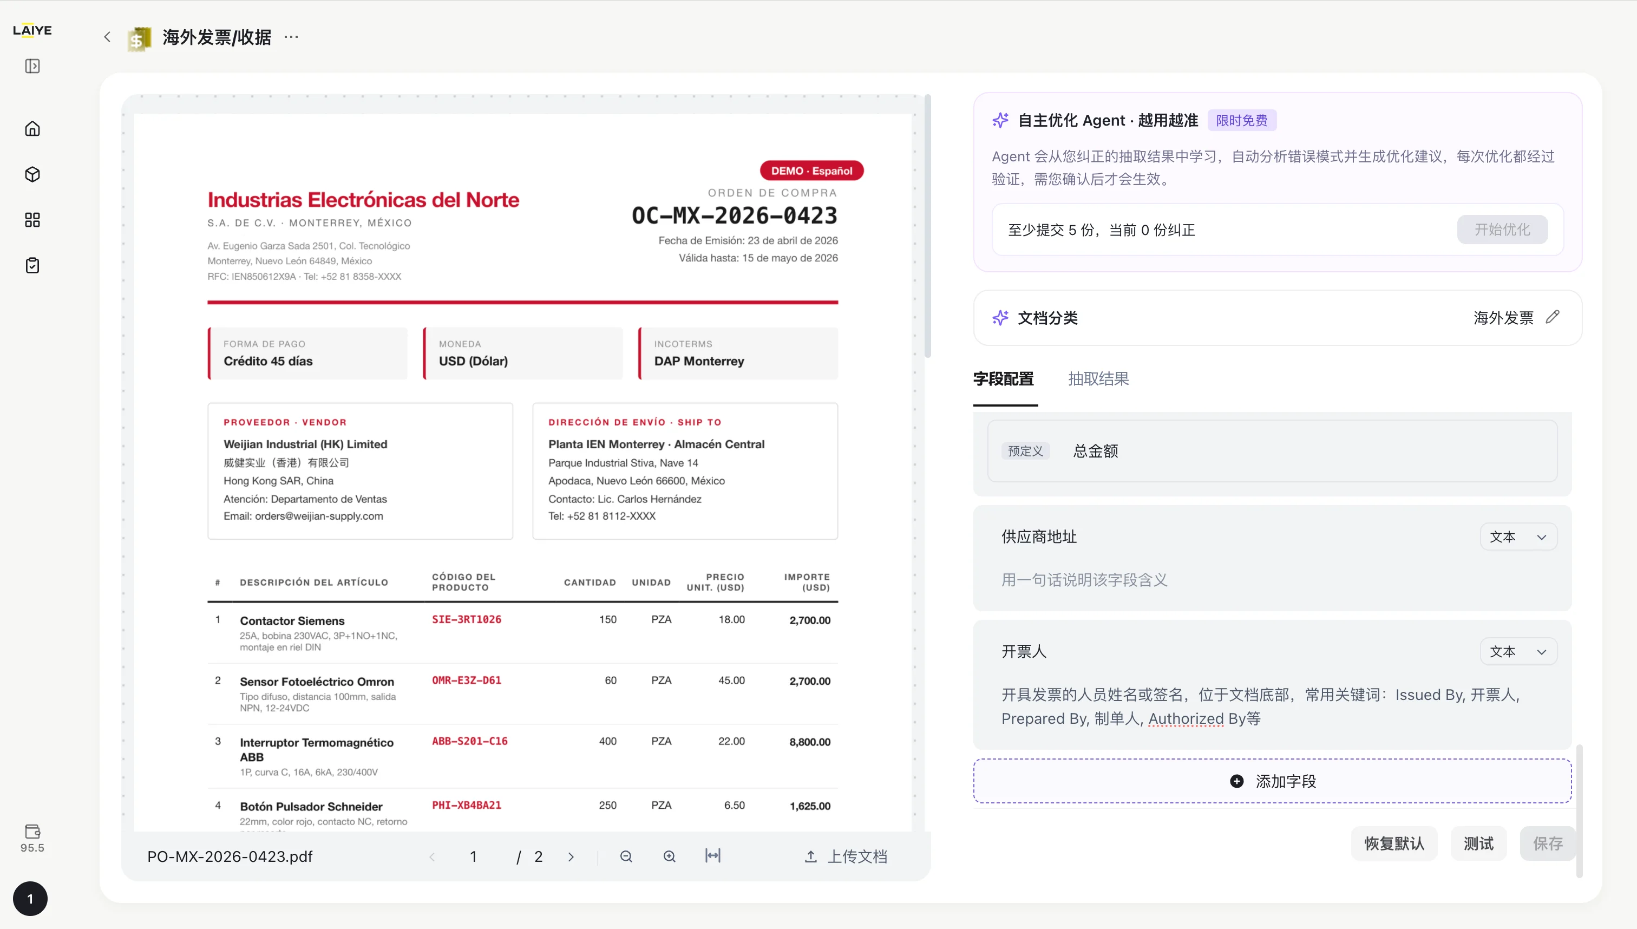Click the Contactor Siemens item row
The image size is (1637, 929).
click(x=522, y=632)
